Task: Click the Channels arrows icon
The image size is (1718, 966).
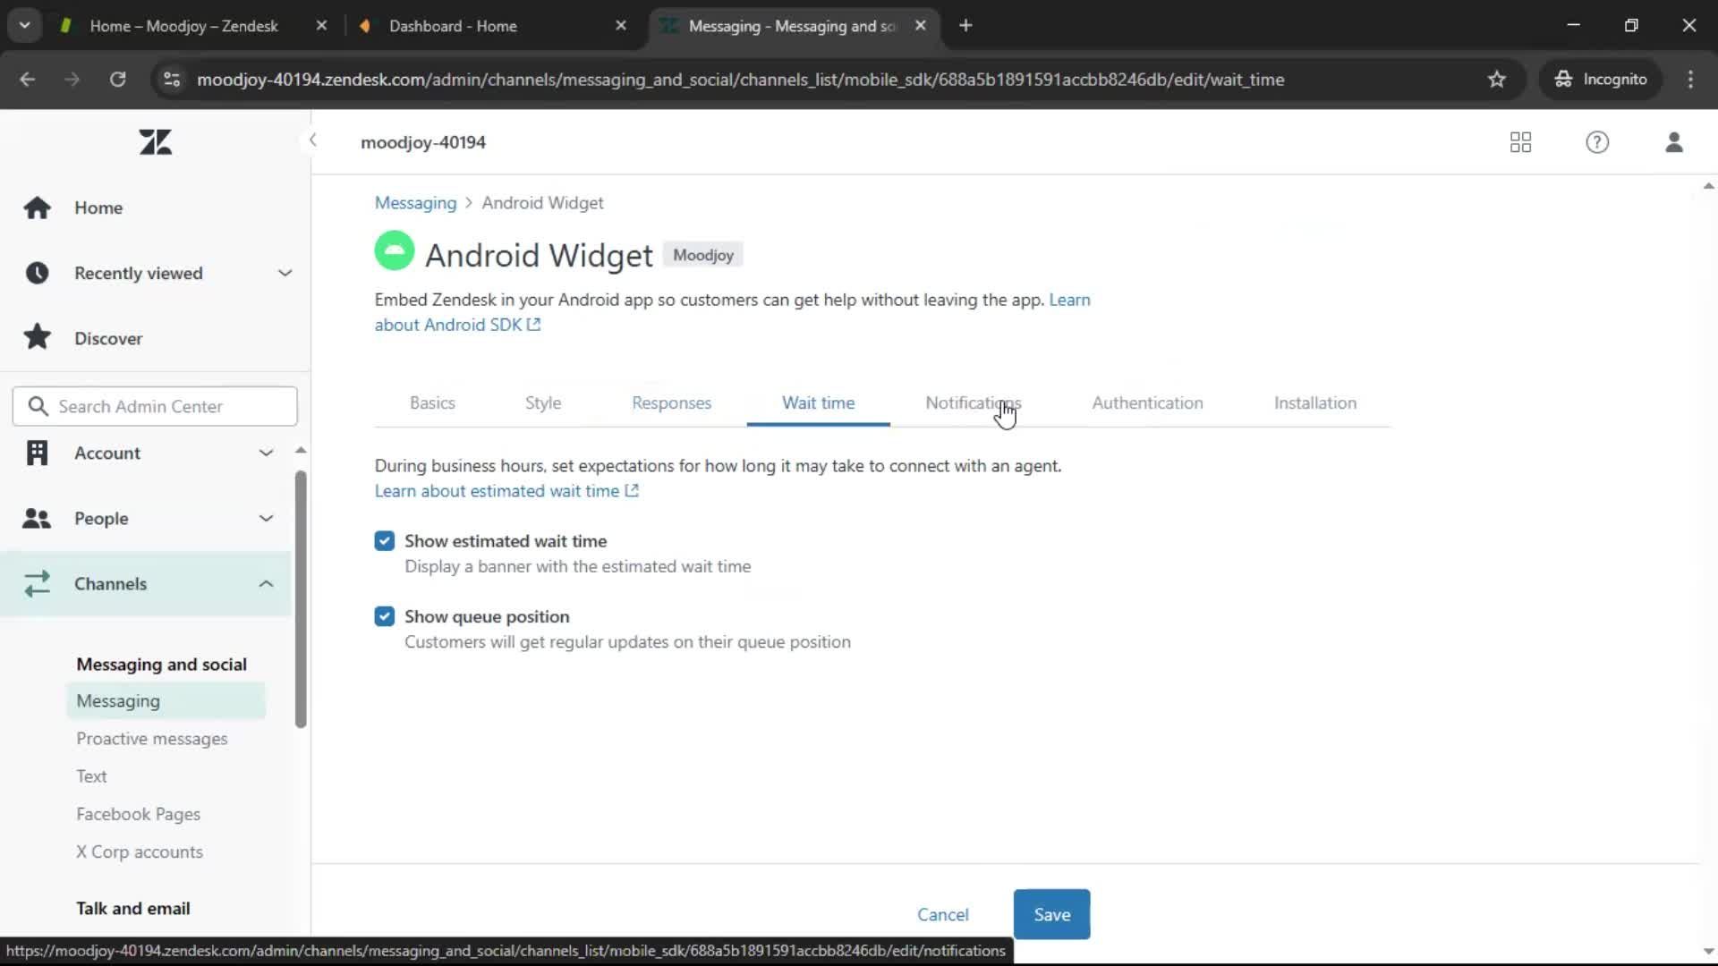Action: click(x=37, y=583)
